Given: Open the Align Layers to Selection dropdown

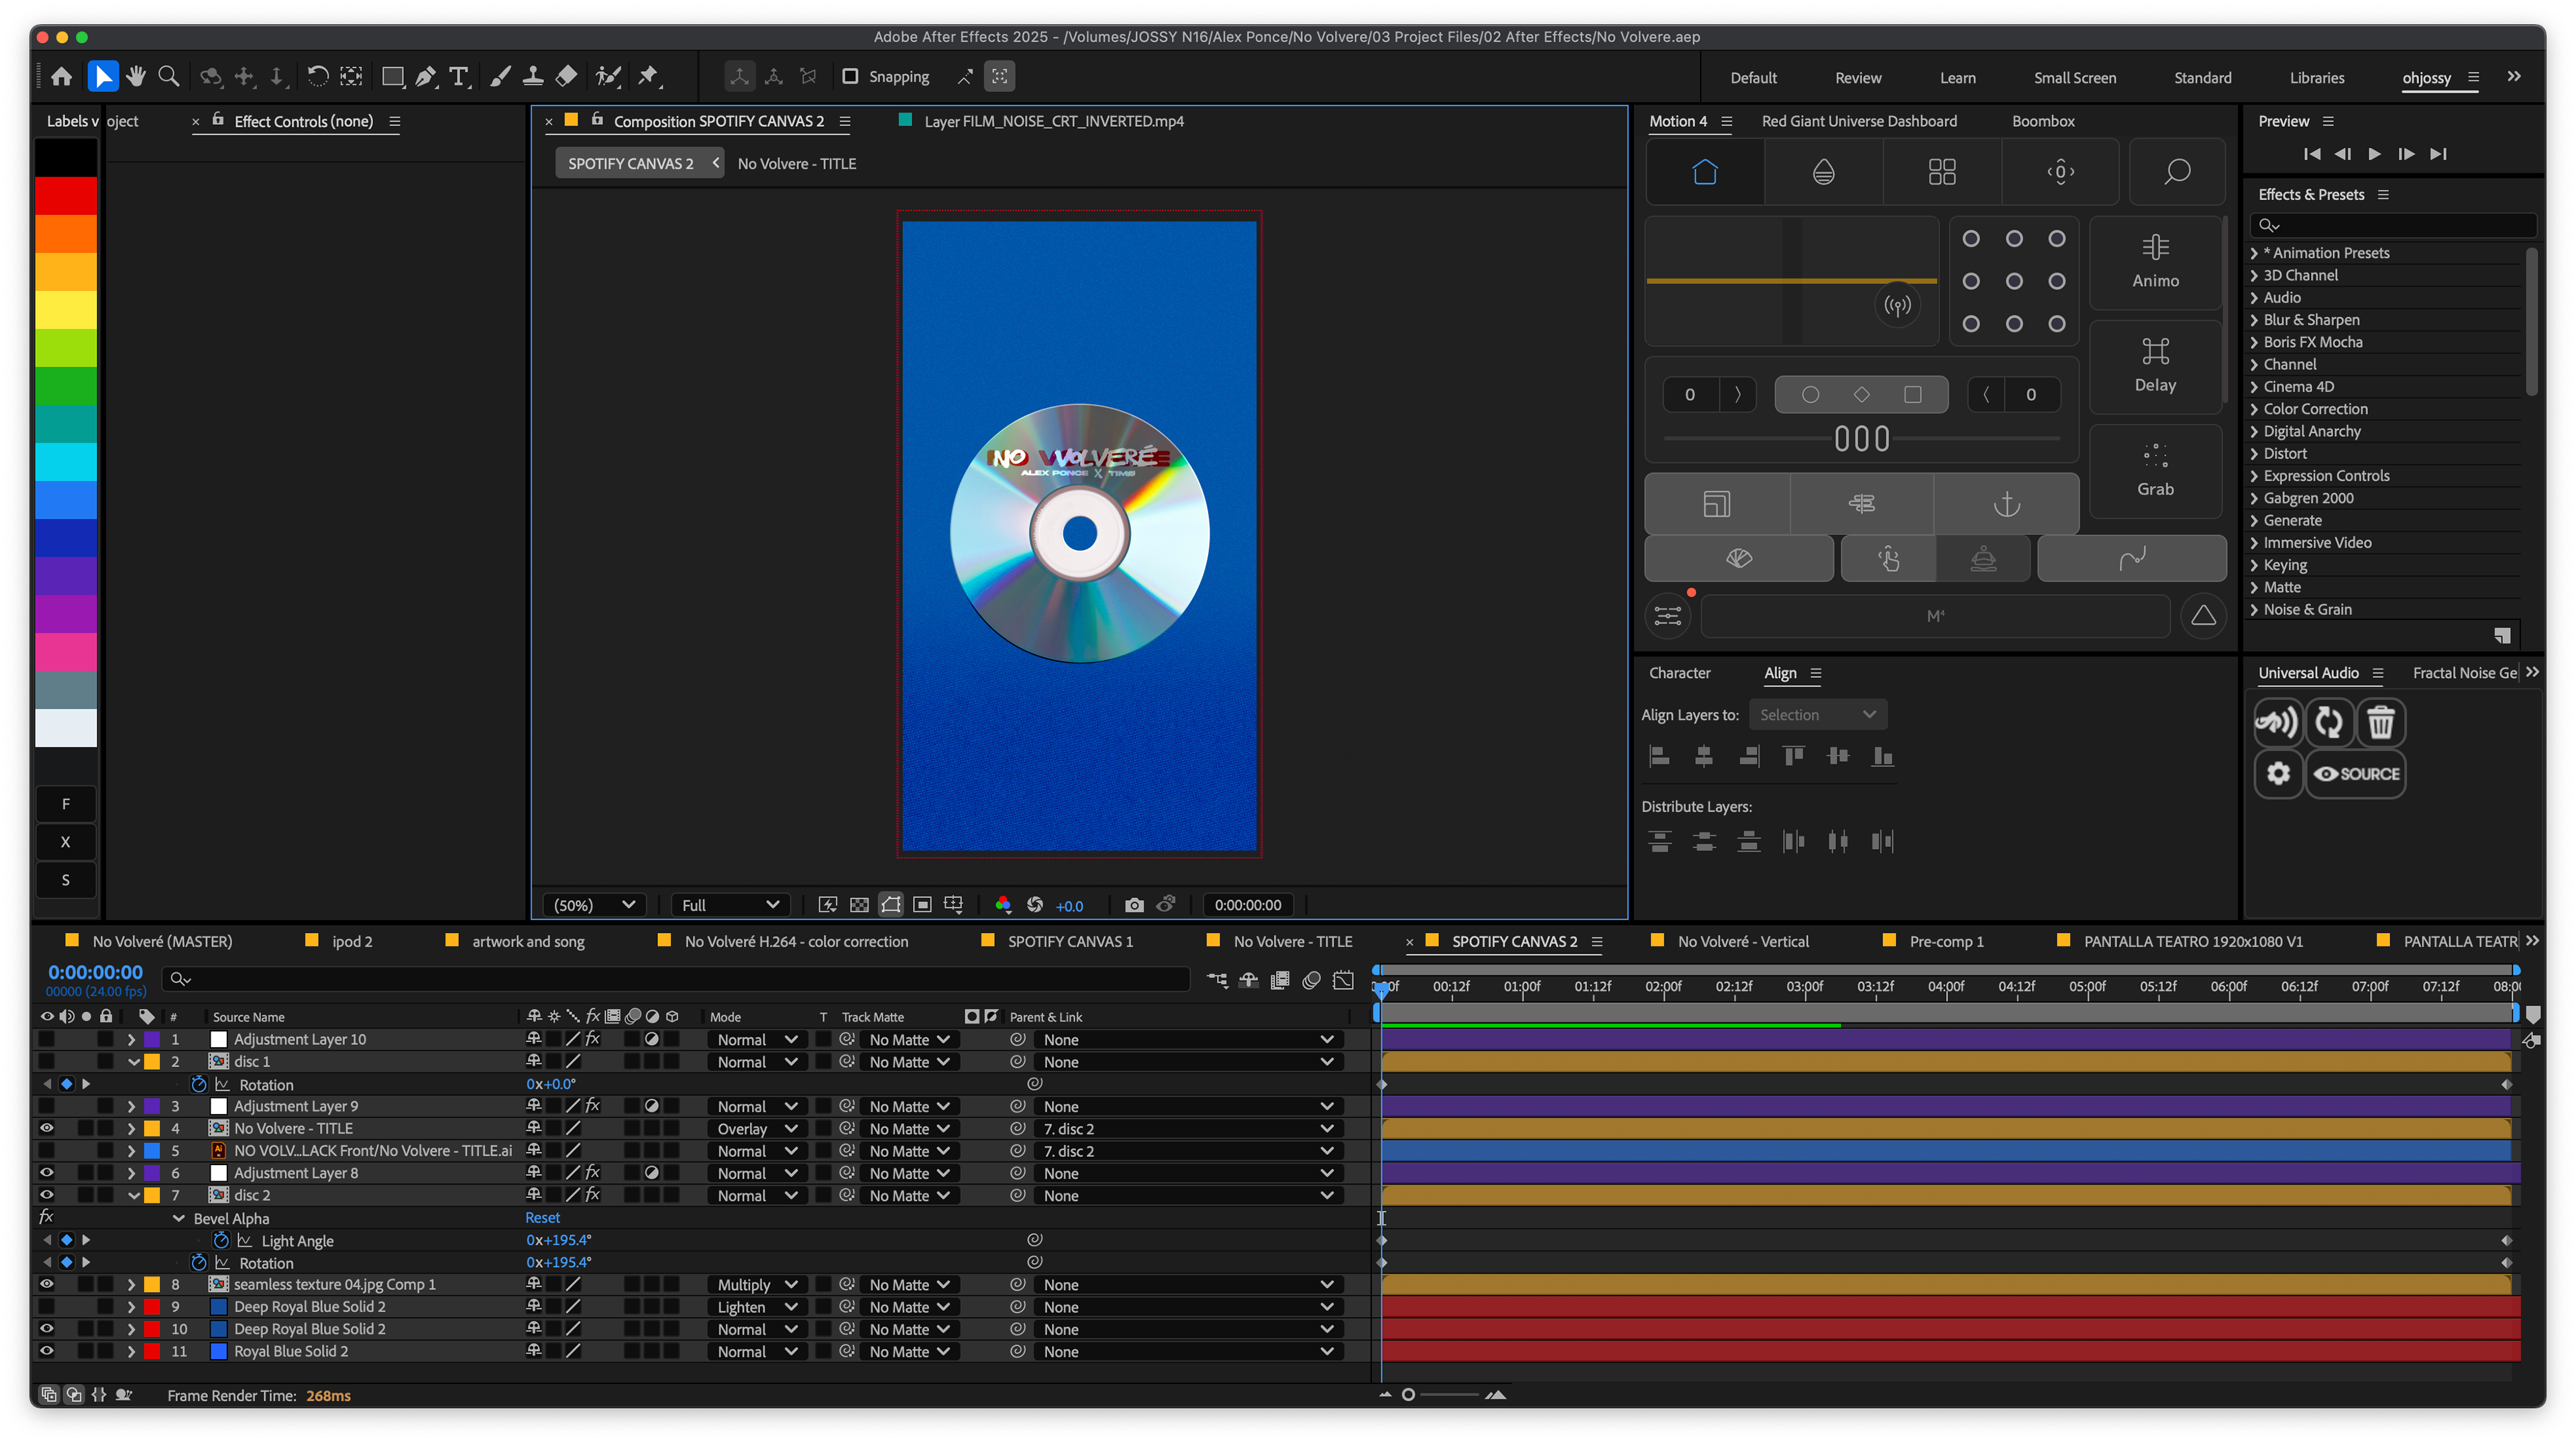Looking at the screenshot, I should 1818,715.
